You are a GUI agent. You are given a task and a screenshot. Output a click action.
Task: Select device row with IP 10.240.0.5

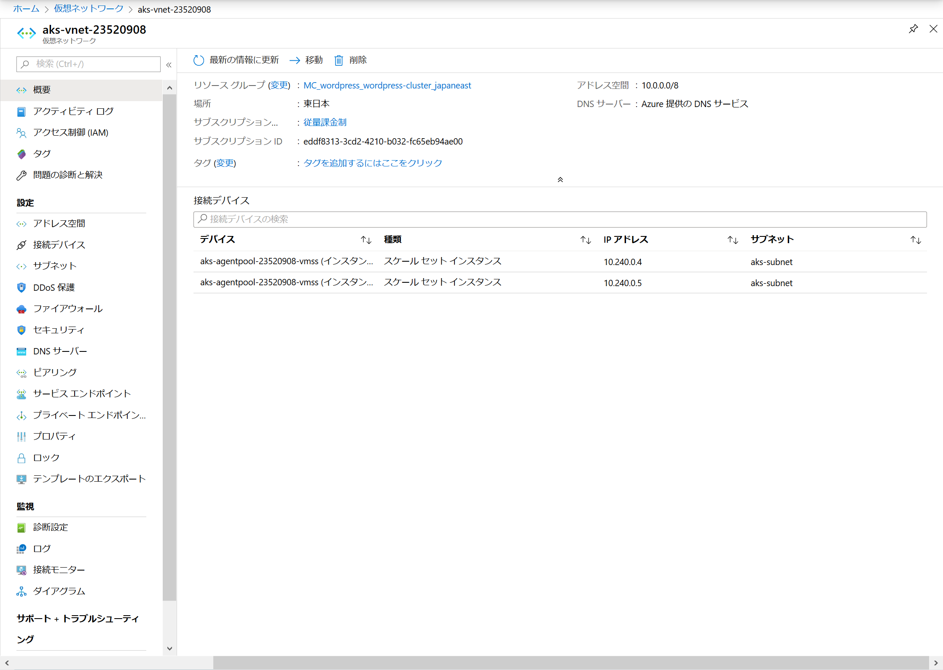pos(560,283)
